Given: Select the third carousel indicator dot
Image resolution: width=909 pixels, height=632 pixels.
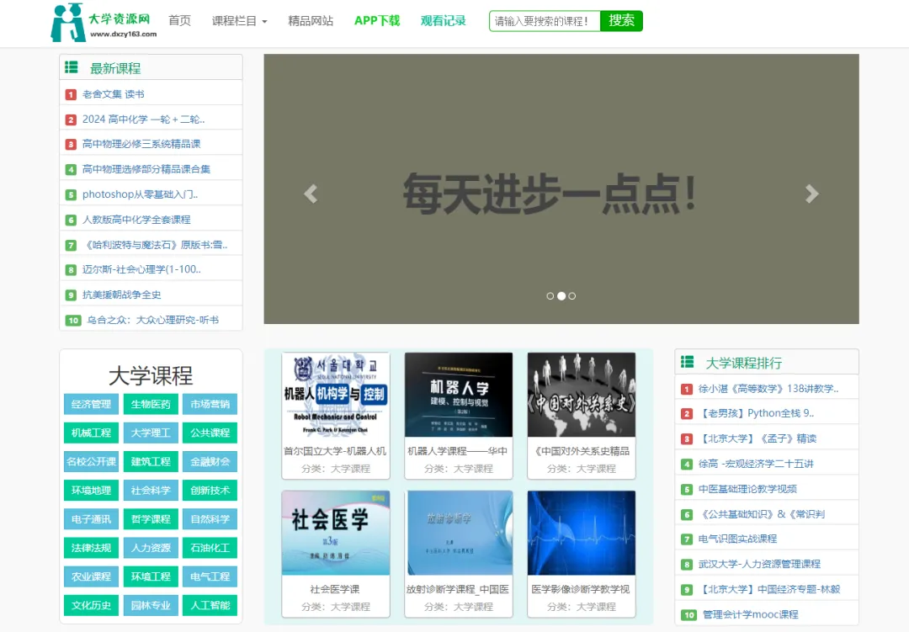Looking at the screenshot, I should (572, 295).
